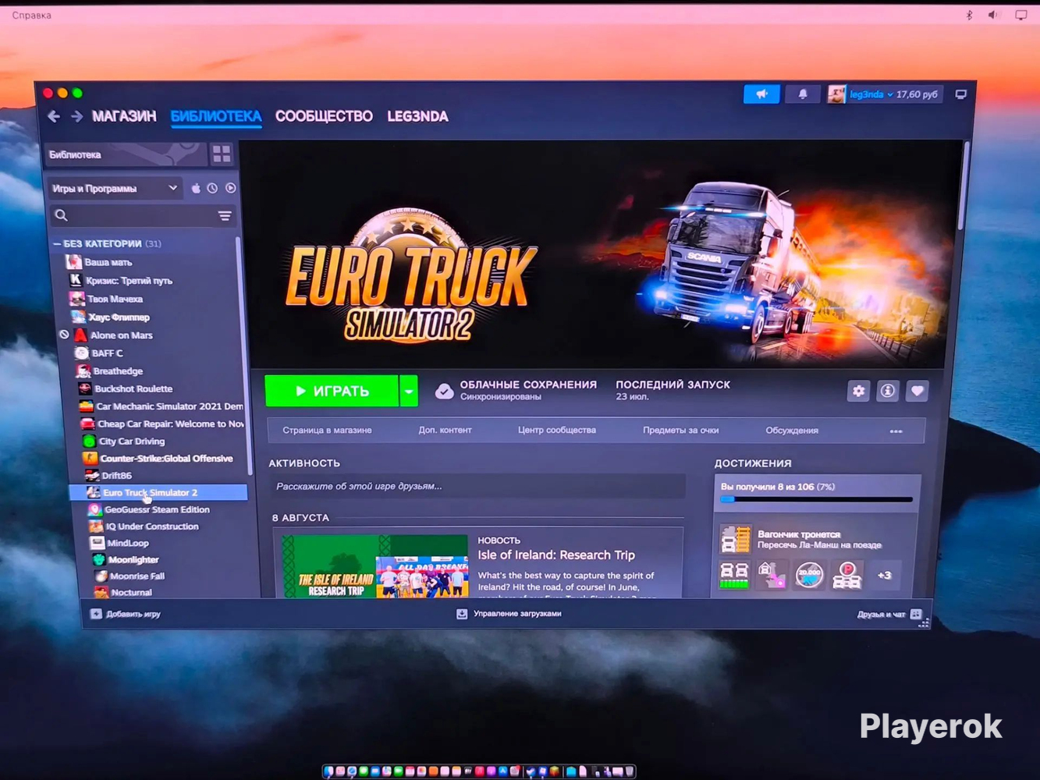Select MindLoop in the game list
The image size is (1040, 780).
coord(128,543)
